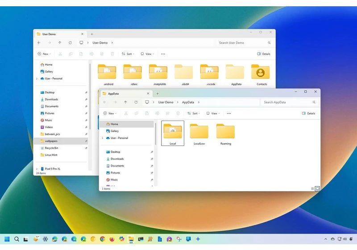Click AppData breadcrumb in address bar
Image resolution: width=357 pixels, height=250 pixels.
(x=188, y=102)
